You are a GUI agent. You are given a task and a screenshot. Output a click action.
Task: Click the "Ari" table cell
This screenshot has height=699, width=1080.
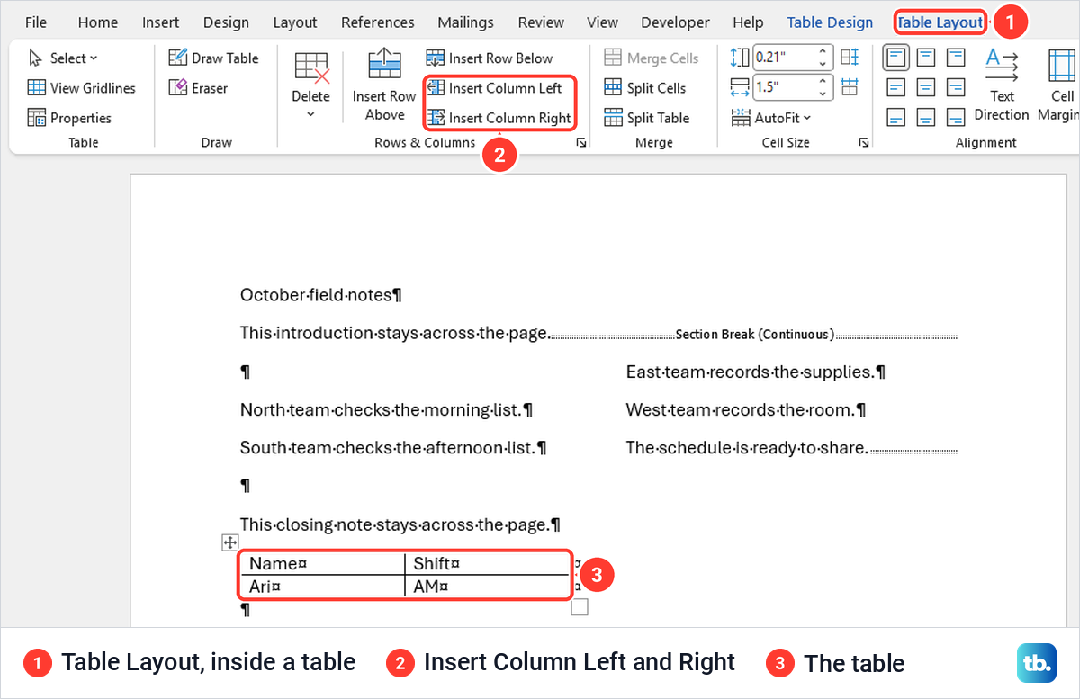[x=323, y=587]
